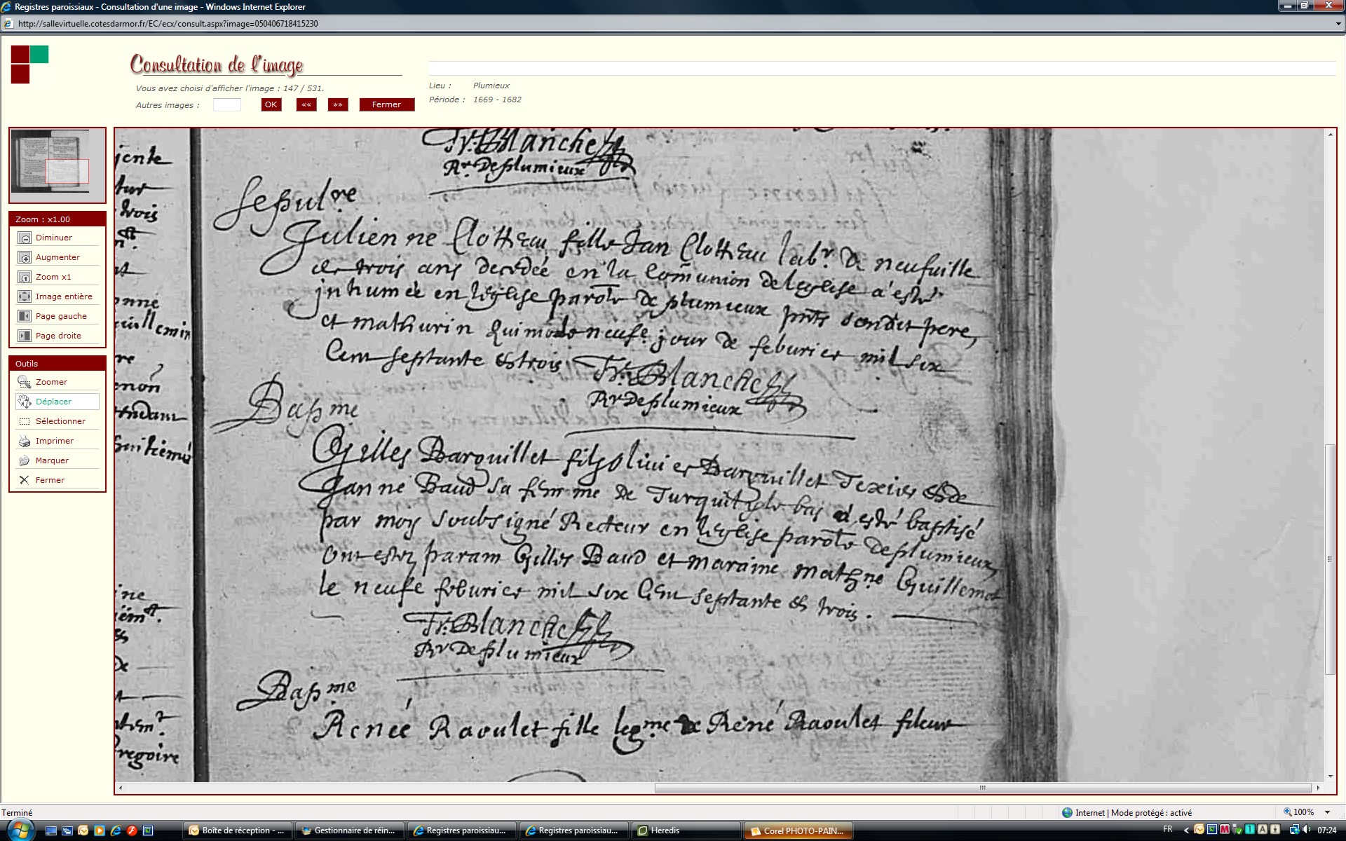Print the image with Imprimer
Image resolution: width=1346 pixels, height=841 pixels.
point(25,442)
